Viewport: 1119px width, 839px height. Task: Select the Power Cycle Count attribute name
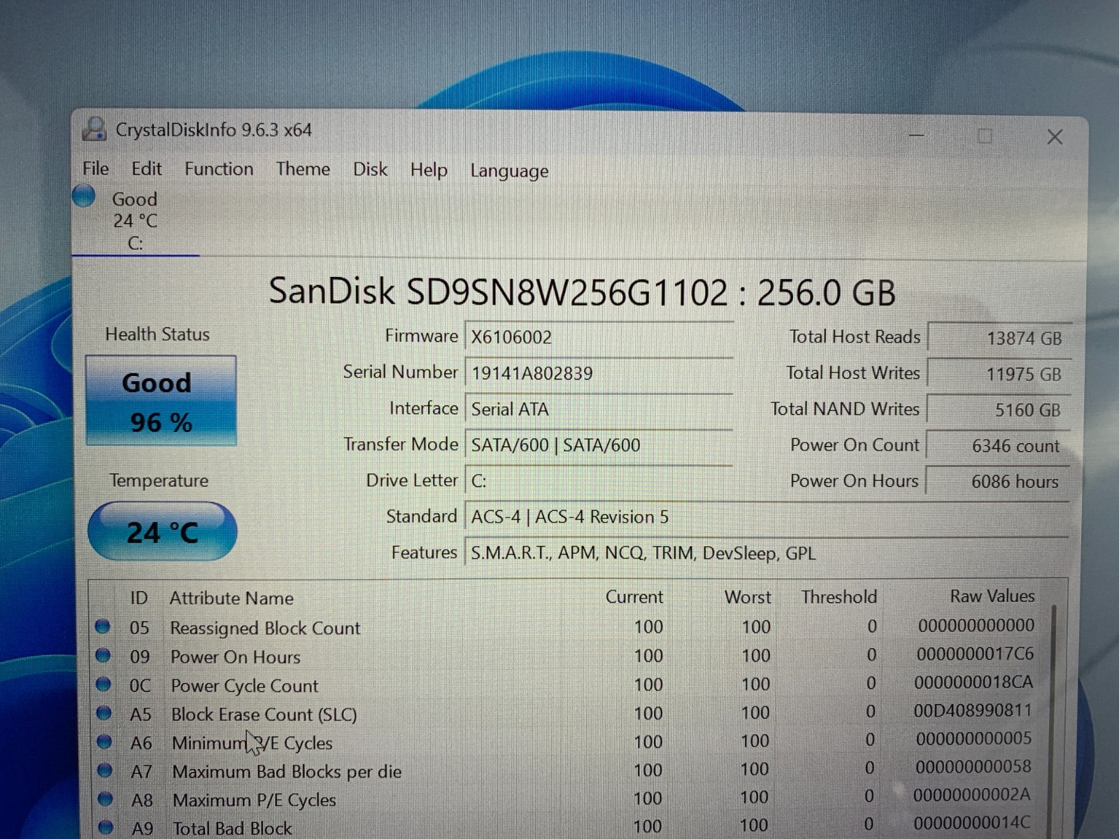[x=245, y=686]
